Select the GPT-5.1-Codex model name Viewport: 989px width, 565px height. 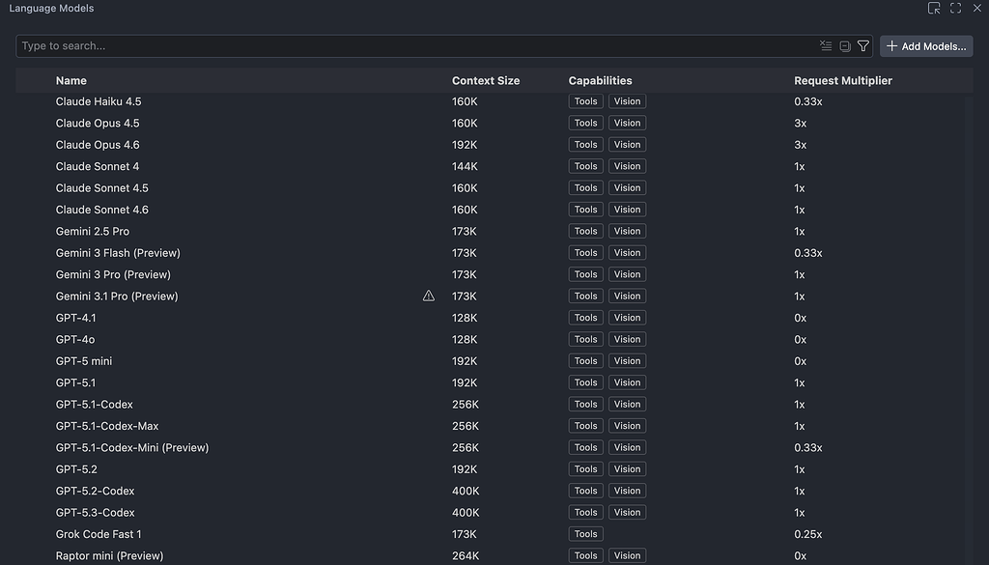pyautogui.click(x=94, y=405)
